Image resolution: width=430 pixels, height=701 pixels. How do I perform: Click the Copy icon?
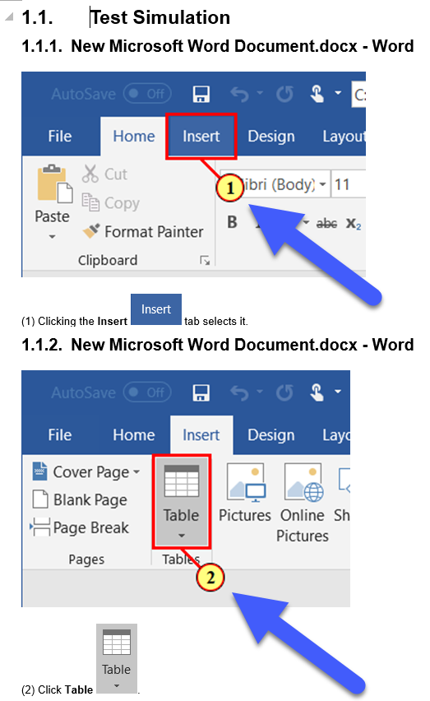point(90,202)
